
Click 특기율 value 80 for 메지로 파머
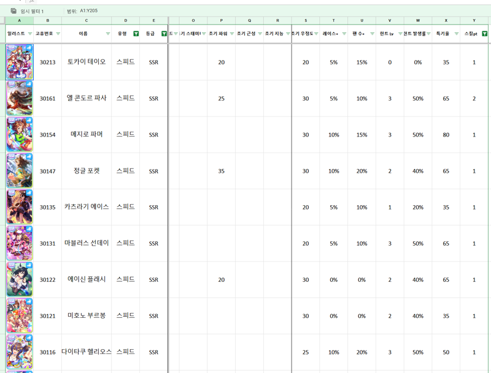[446, 135]
